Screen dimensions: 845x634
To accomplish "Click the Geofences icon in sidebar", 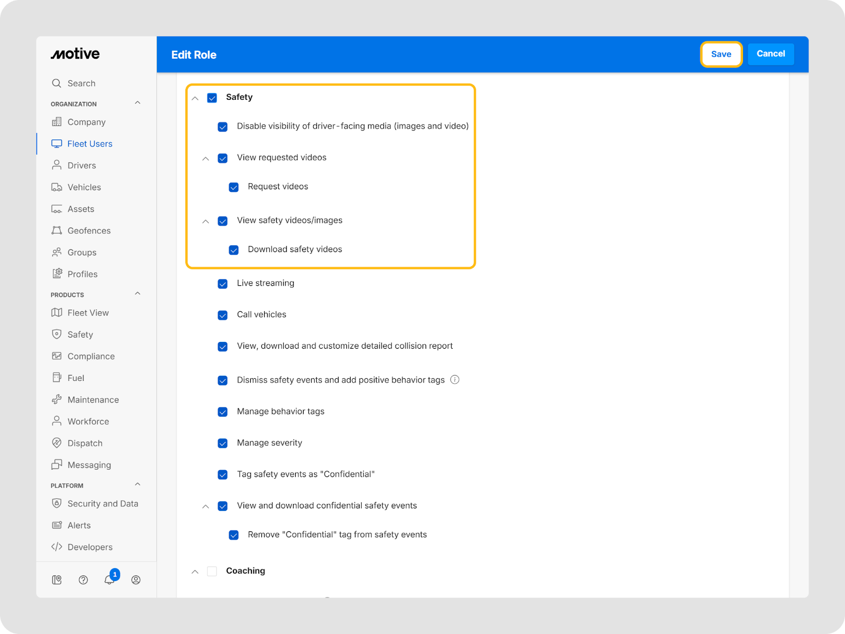I will click(57, 231).
